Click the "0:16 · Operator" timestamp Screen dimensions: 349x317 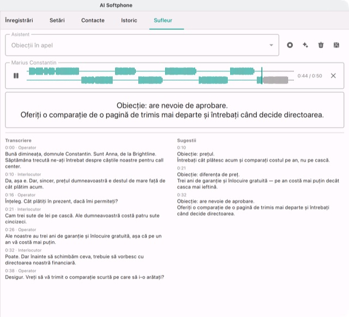(20, 195)
